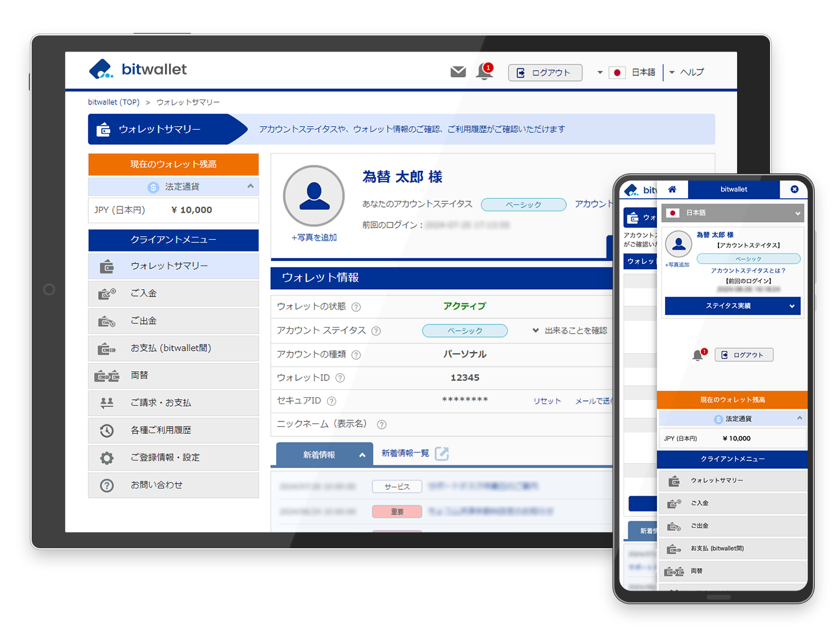Expand the ヘルプ dropdown menu

tap(687, 73)
